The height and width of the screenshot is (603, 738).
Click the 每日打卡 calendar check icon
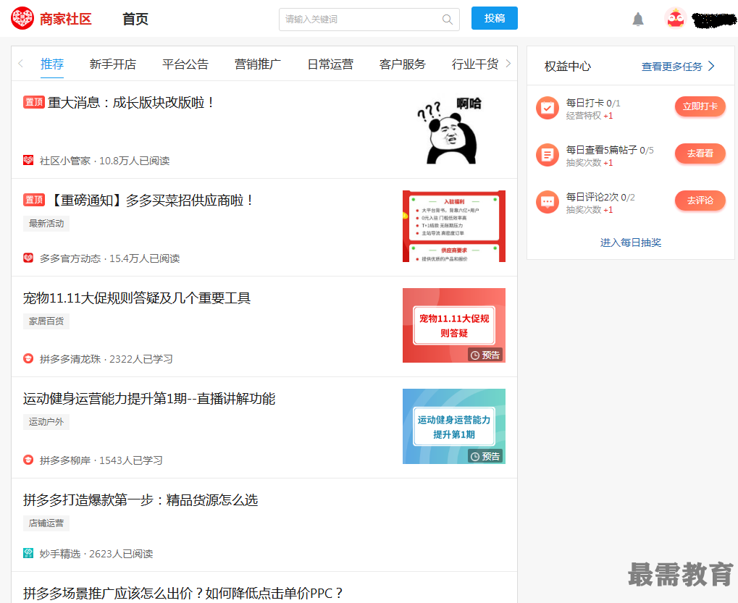click(x=548, y=108)
